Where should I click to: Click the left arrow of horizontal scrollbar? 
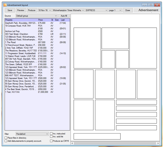coord(72,143)
